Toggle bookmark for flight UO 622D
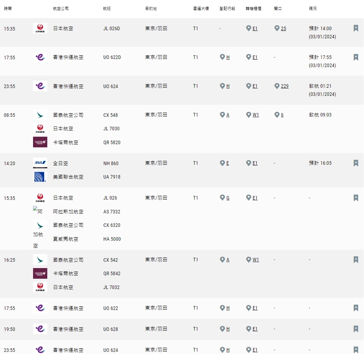Image resolution: width=364 pixels, height=354 pixels. click(356, 57)
